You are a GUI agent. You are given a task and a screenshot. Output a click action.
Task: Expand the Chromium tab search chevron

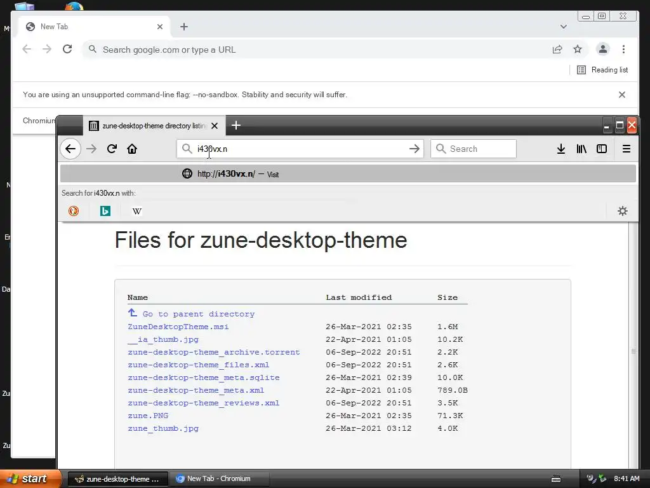pyautogui.click(x=564, y=27)
